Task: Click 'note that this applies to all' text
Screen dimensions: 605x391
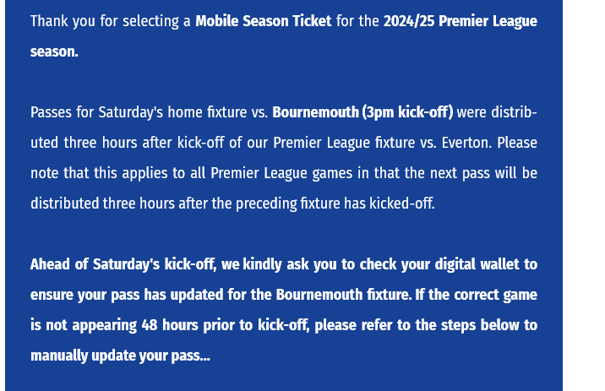Action: pyautogui.click(x=117, y=173)
